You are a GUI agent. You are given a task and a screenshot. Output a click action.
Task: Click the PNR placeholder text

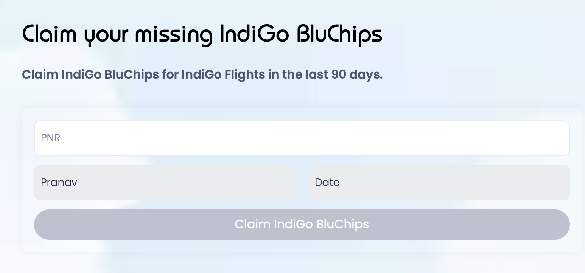(50, 138)
